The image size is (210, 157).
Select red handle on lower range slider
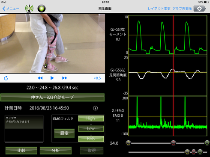pos(194,152)
